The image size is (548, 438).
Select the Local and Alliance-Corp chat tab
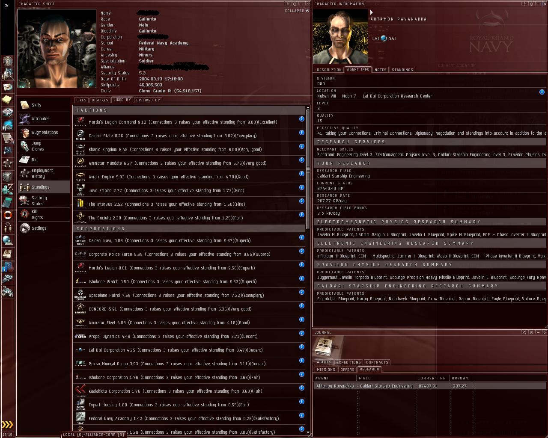coord(93,435)
